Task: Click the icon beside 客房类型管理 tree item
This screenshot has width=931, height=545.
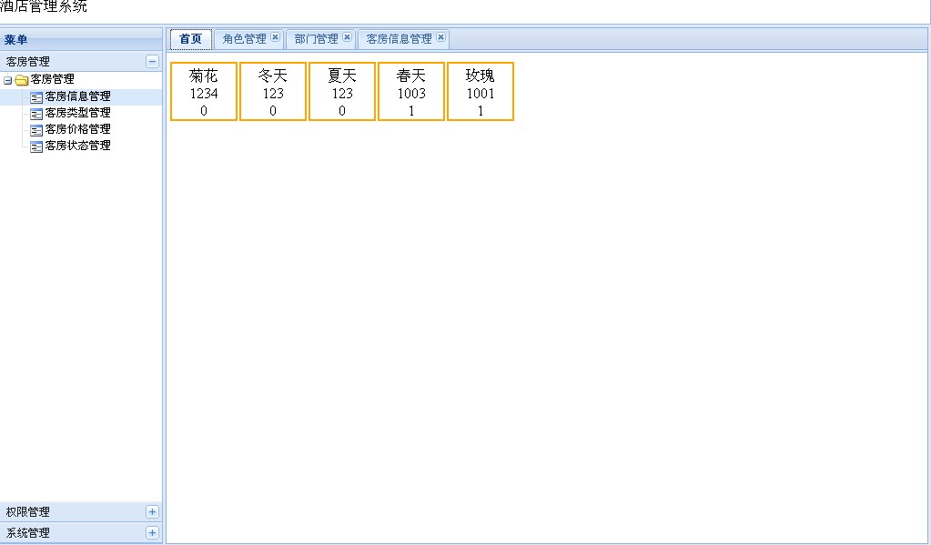Action: pyautogui.click(x=36, y=113)
